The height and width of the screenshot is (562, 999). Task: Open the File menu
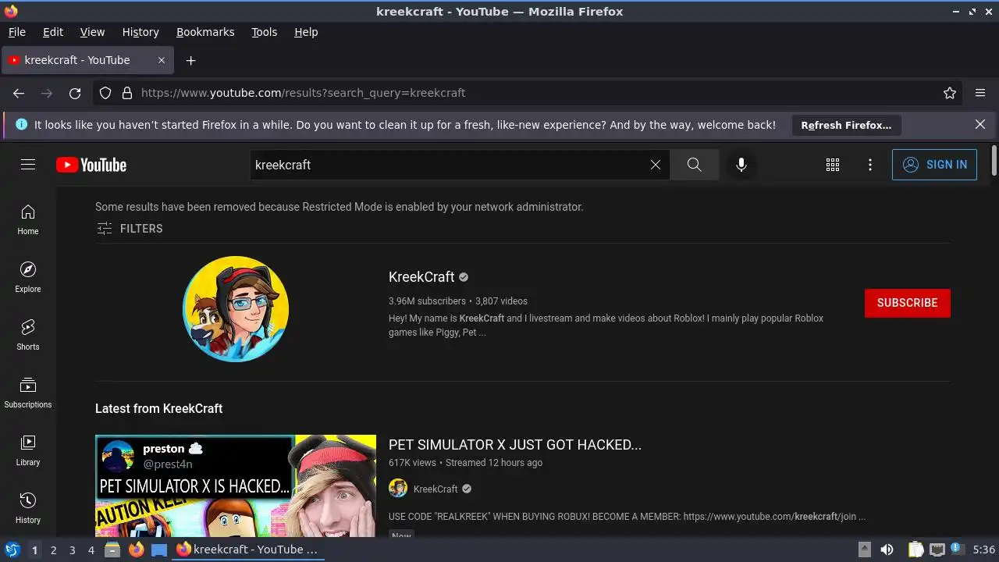pos(16,32)
